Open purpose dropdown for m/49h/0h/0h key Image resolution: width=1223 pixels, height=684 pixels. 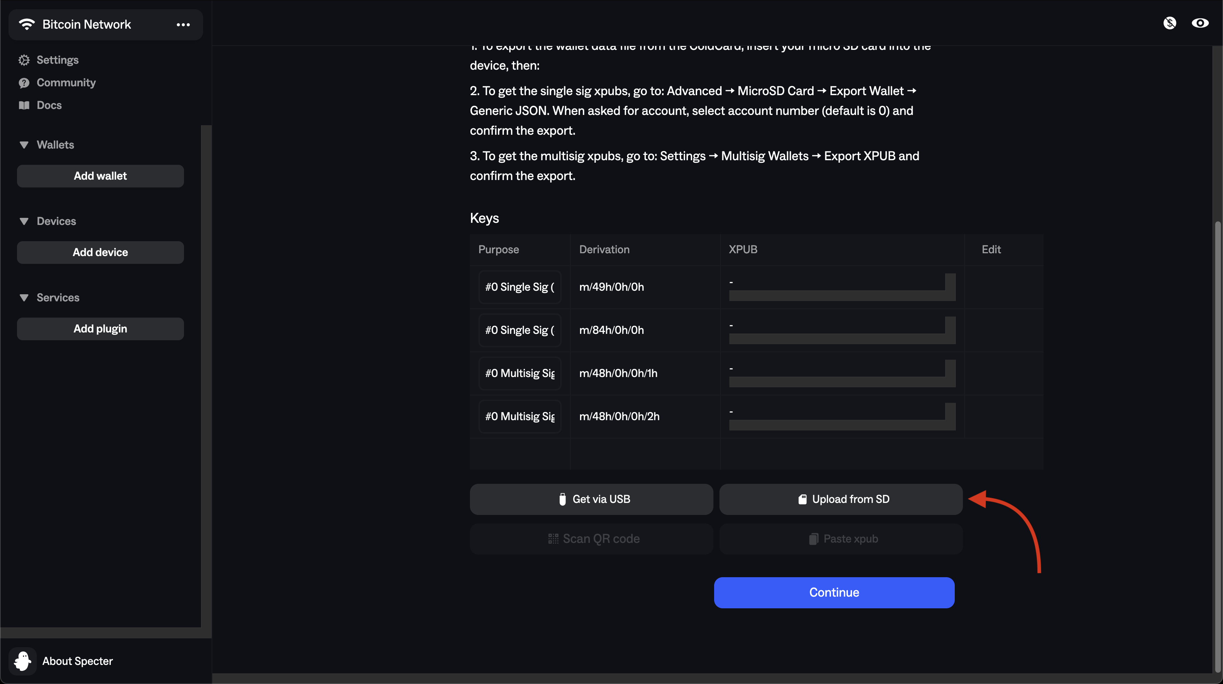click(519, 287)
